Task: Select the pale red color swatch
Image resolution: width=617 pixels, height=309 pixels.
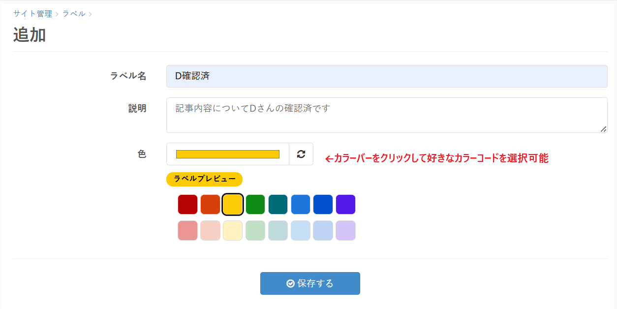Action: click(x=187, y=231)
